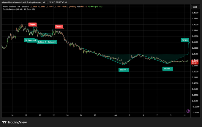The height and width of the screenshot is (127, 202).
Task: Click the red Target label near June 22
Action: coord(59,26)
